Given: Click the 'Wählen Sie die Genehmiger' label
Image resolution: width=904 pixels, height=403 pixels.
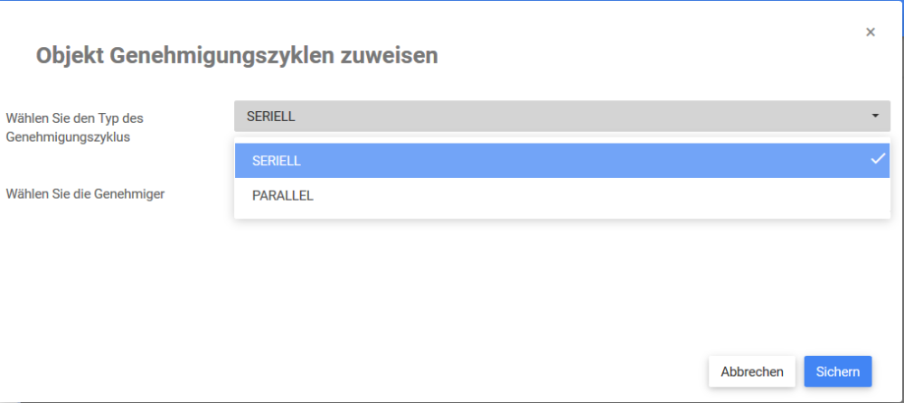Looking at the screenshot, I should tap(86, 192).
